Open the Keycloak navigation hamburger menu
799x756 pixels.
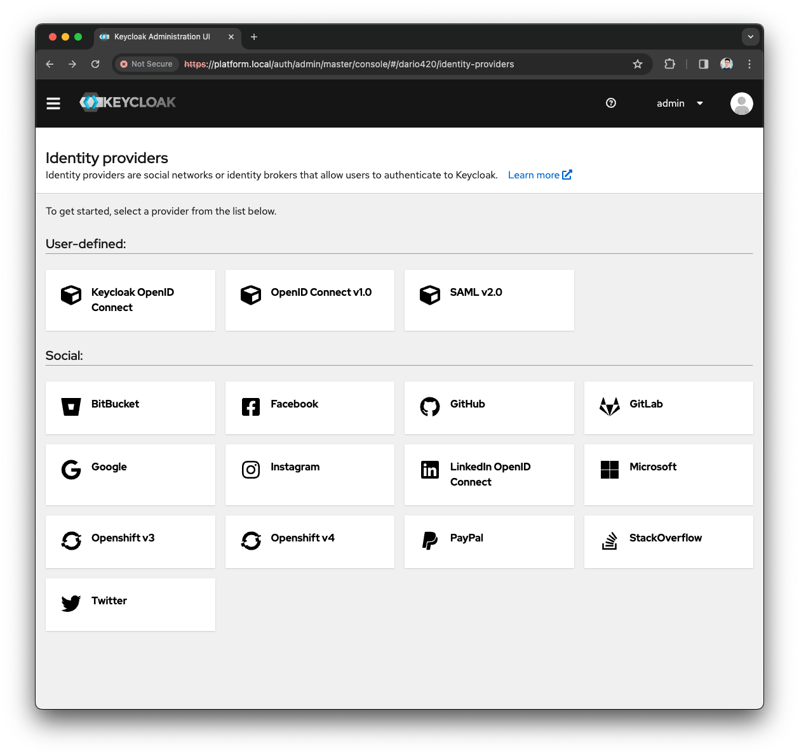coord(53,103)
